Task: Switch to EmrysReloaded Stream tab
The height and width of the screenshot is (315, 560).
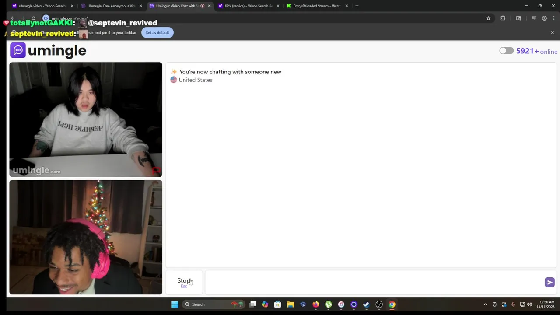Action: (317, 6)
